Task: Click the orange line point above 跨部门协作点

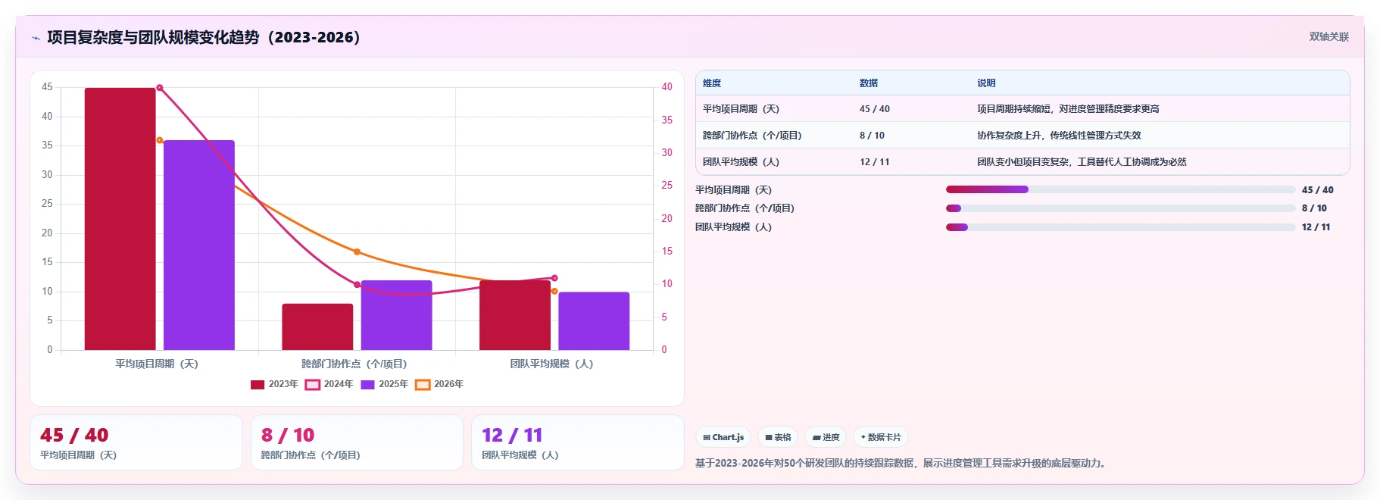Action: click(357, 252)
